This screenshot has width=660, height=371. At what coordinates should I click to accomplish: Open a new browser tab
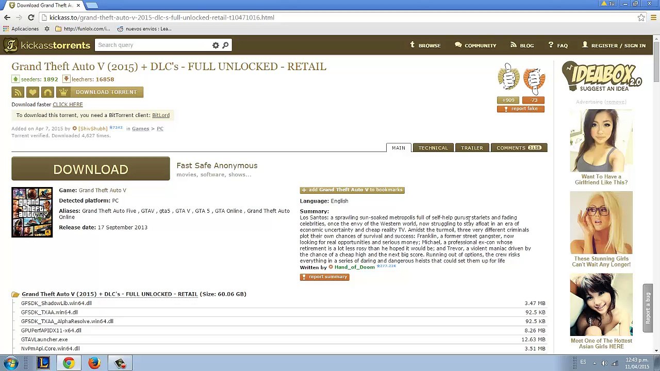click(x=92, y=5)
